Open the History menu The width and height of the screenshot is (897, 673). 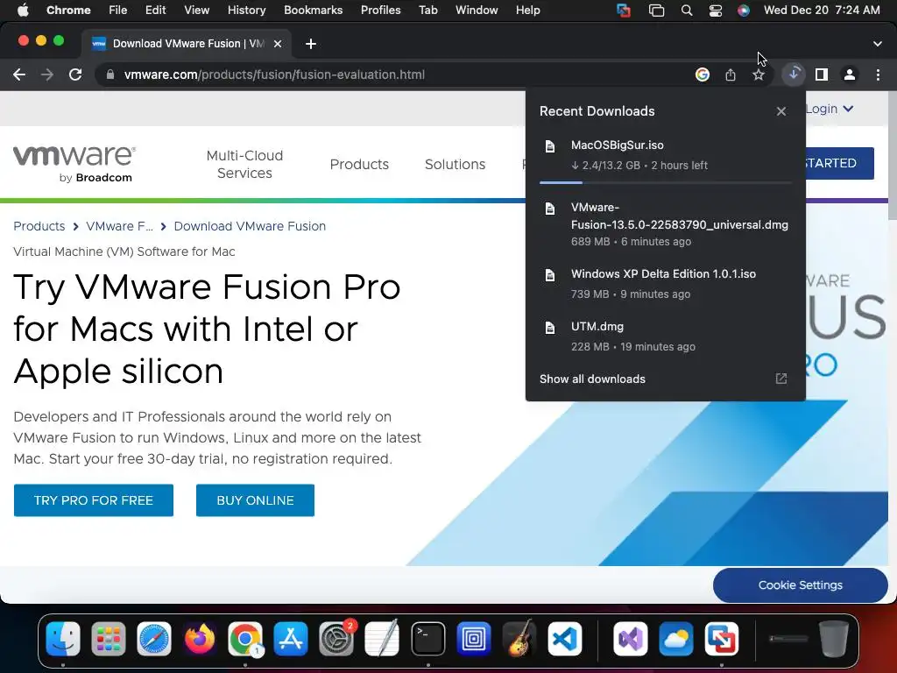click(246, 11)
